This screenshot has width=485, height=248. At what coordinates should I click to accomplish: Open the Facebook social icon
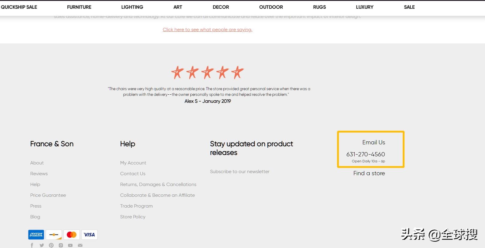click(x=32, y=245)
